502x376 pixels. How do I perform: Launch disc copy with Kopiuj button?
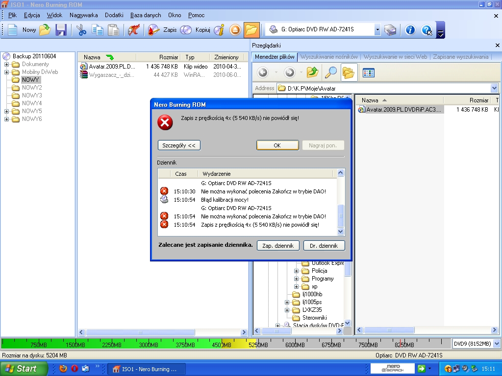click(195, 30)
